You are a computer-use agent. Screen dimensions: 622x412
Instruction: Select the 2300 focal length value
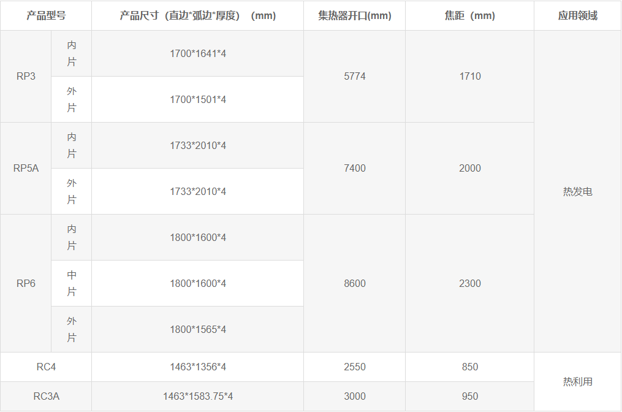tap(469, 283)
